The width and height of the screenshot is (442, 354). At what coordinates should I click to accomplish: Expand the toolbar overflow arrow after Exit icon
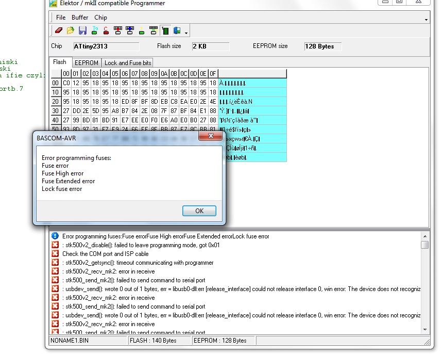[x=186, y=33]
